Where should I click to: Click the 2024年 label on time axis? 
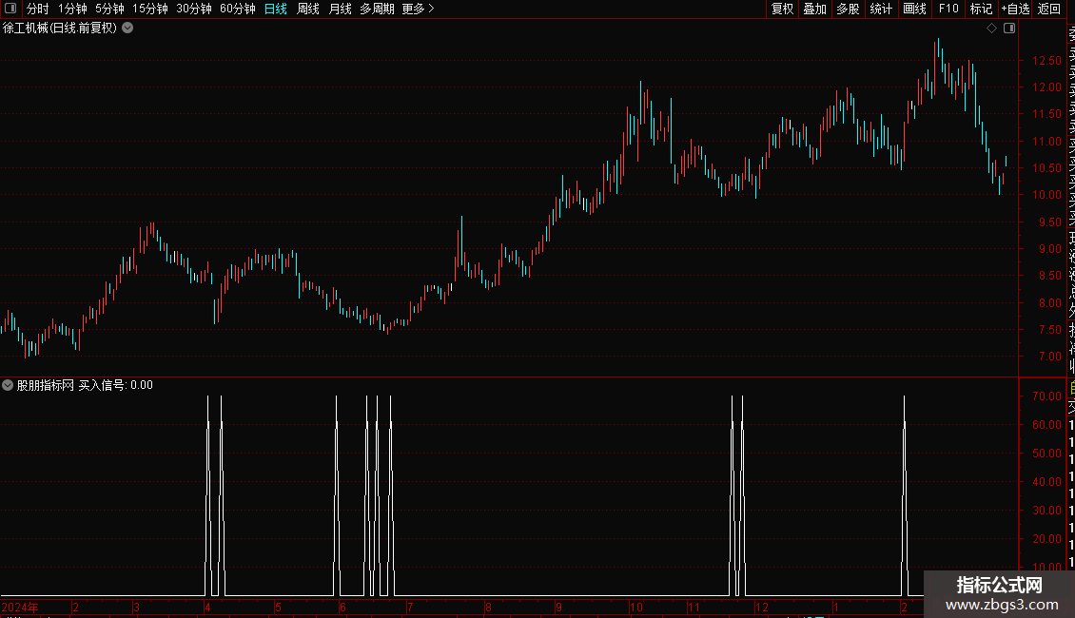20,607
